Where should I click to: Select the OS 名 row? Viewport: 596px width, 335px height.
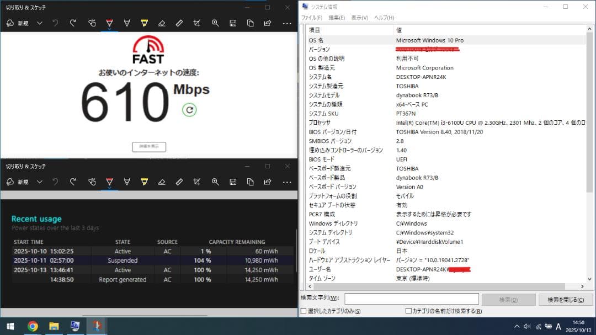pos(446,40)
